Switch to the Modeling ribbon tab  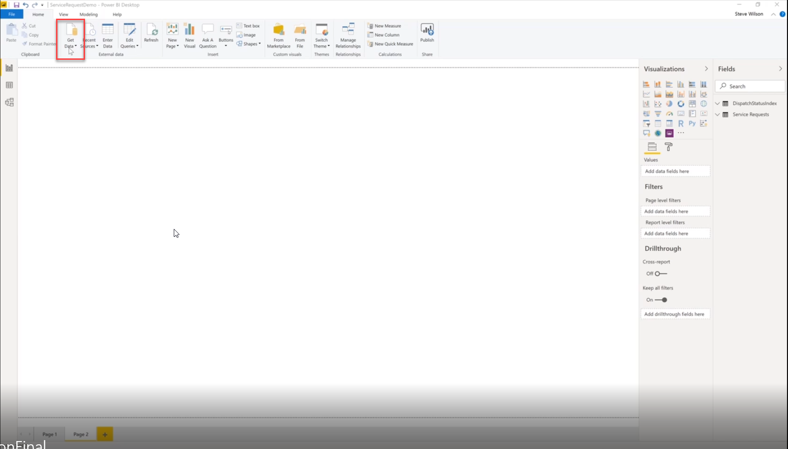(x=89, y=14)
